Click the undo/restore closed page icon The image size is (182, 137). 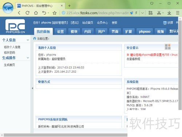click(44, 13)
